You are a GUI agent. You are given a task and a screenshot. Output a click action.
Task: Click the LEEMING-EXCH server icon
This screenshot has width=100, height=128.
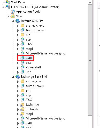point(8,7)
